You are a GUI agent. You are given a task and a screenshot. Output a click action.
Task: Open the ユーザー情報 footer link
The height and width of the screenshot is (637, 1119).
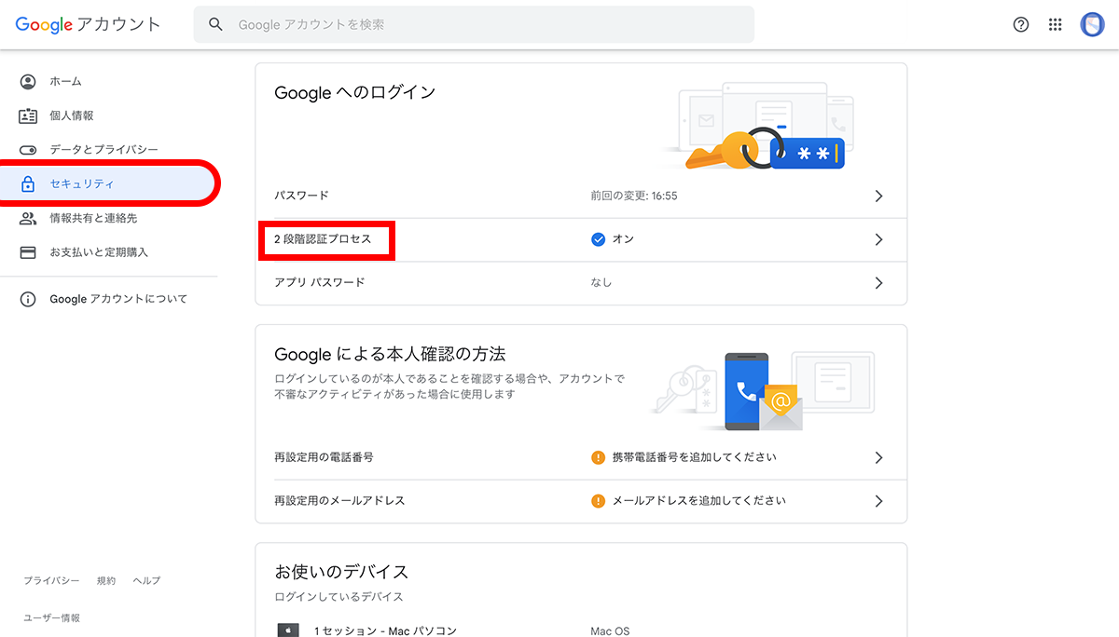pyautogui.click(x=51, y=617)
